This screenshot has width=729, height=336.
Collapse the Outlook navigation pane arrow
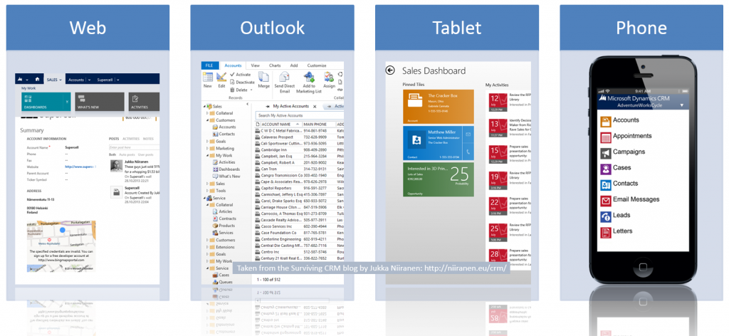point(247,105)
